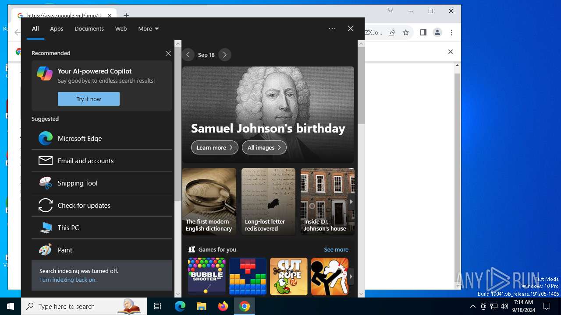Select the All search tab
This screenshot has height=315, width=561.
36,28
